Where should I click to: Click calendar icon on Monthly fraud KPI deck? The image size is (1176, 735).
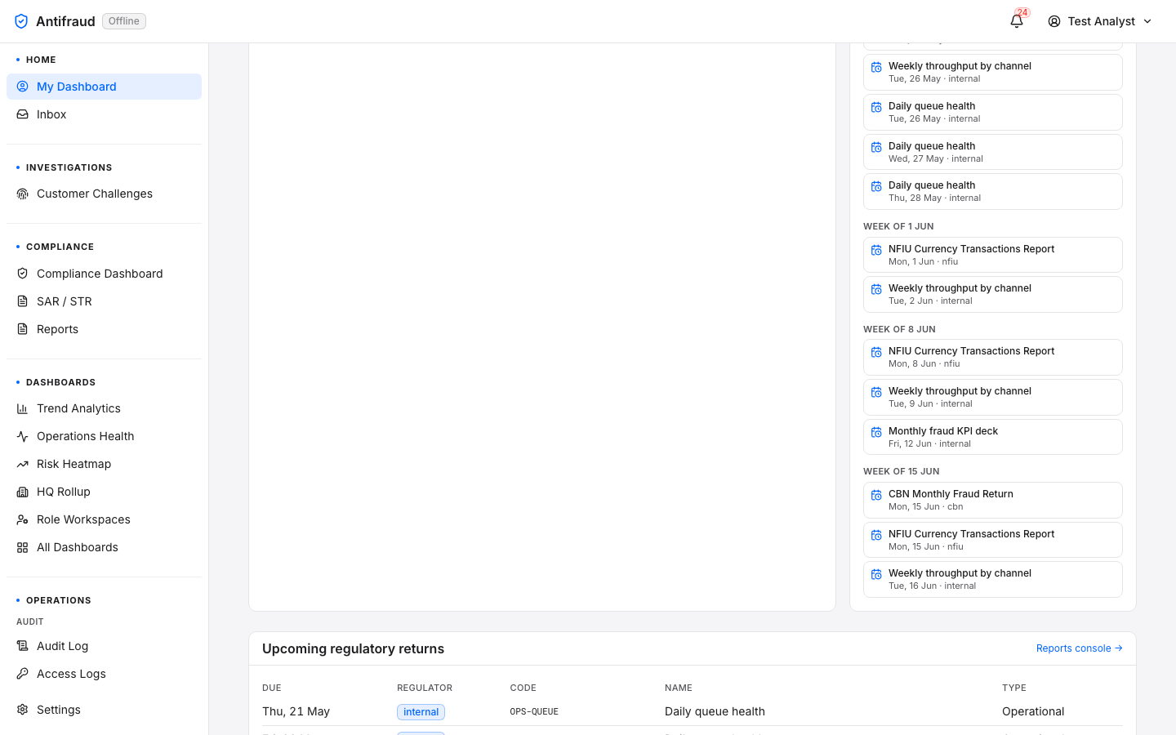point(876,432)
